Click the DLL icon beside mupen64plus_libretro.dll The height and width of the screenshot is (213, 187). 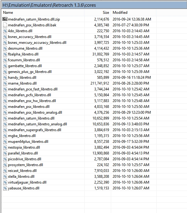5,142
